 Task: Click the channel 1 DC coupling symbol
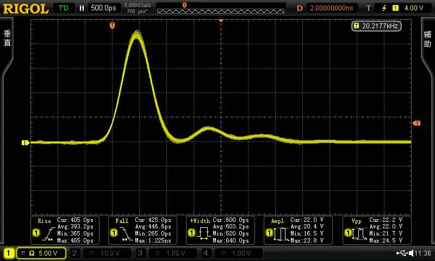pos(23,253)
